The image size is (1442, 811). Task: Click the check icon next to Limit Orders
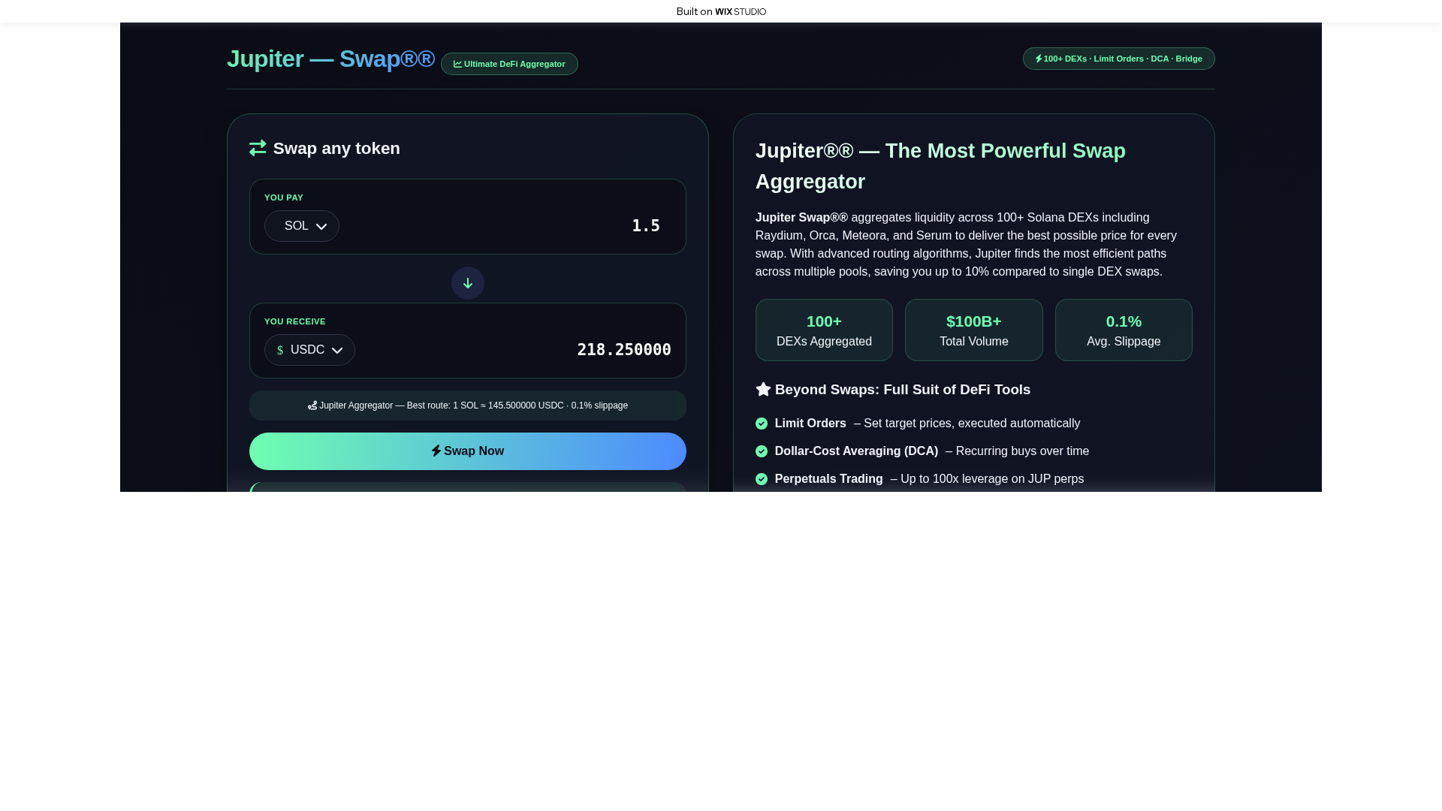[x=762, y=424]
